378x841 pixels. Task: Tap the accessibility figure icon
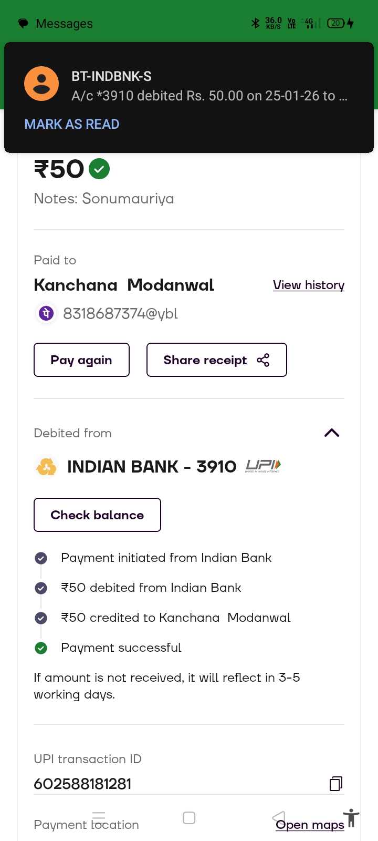[x=351, y=818]
